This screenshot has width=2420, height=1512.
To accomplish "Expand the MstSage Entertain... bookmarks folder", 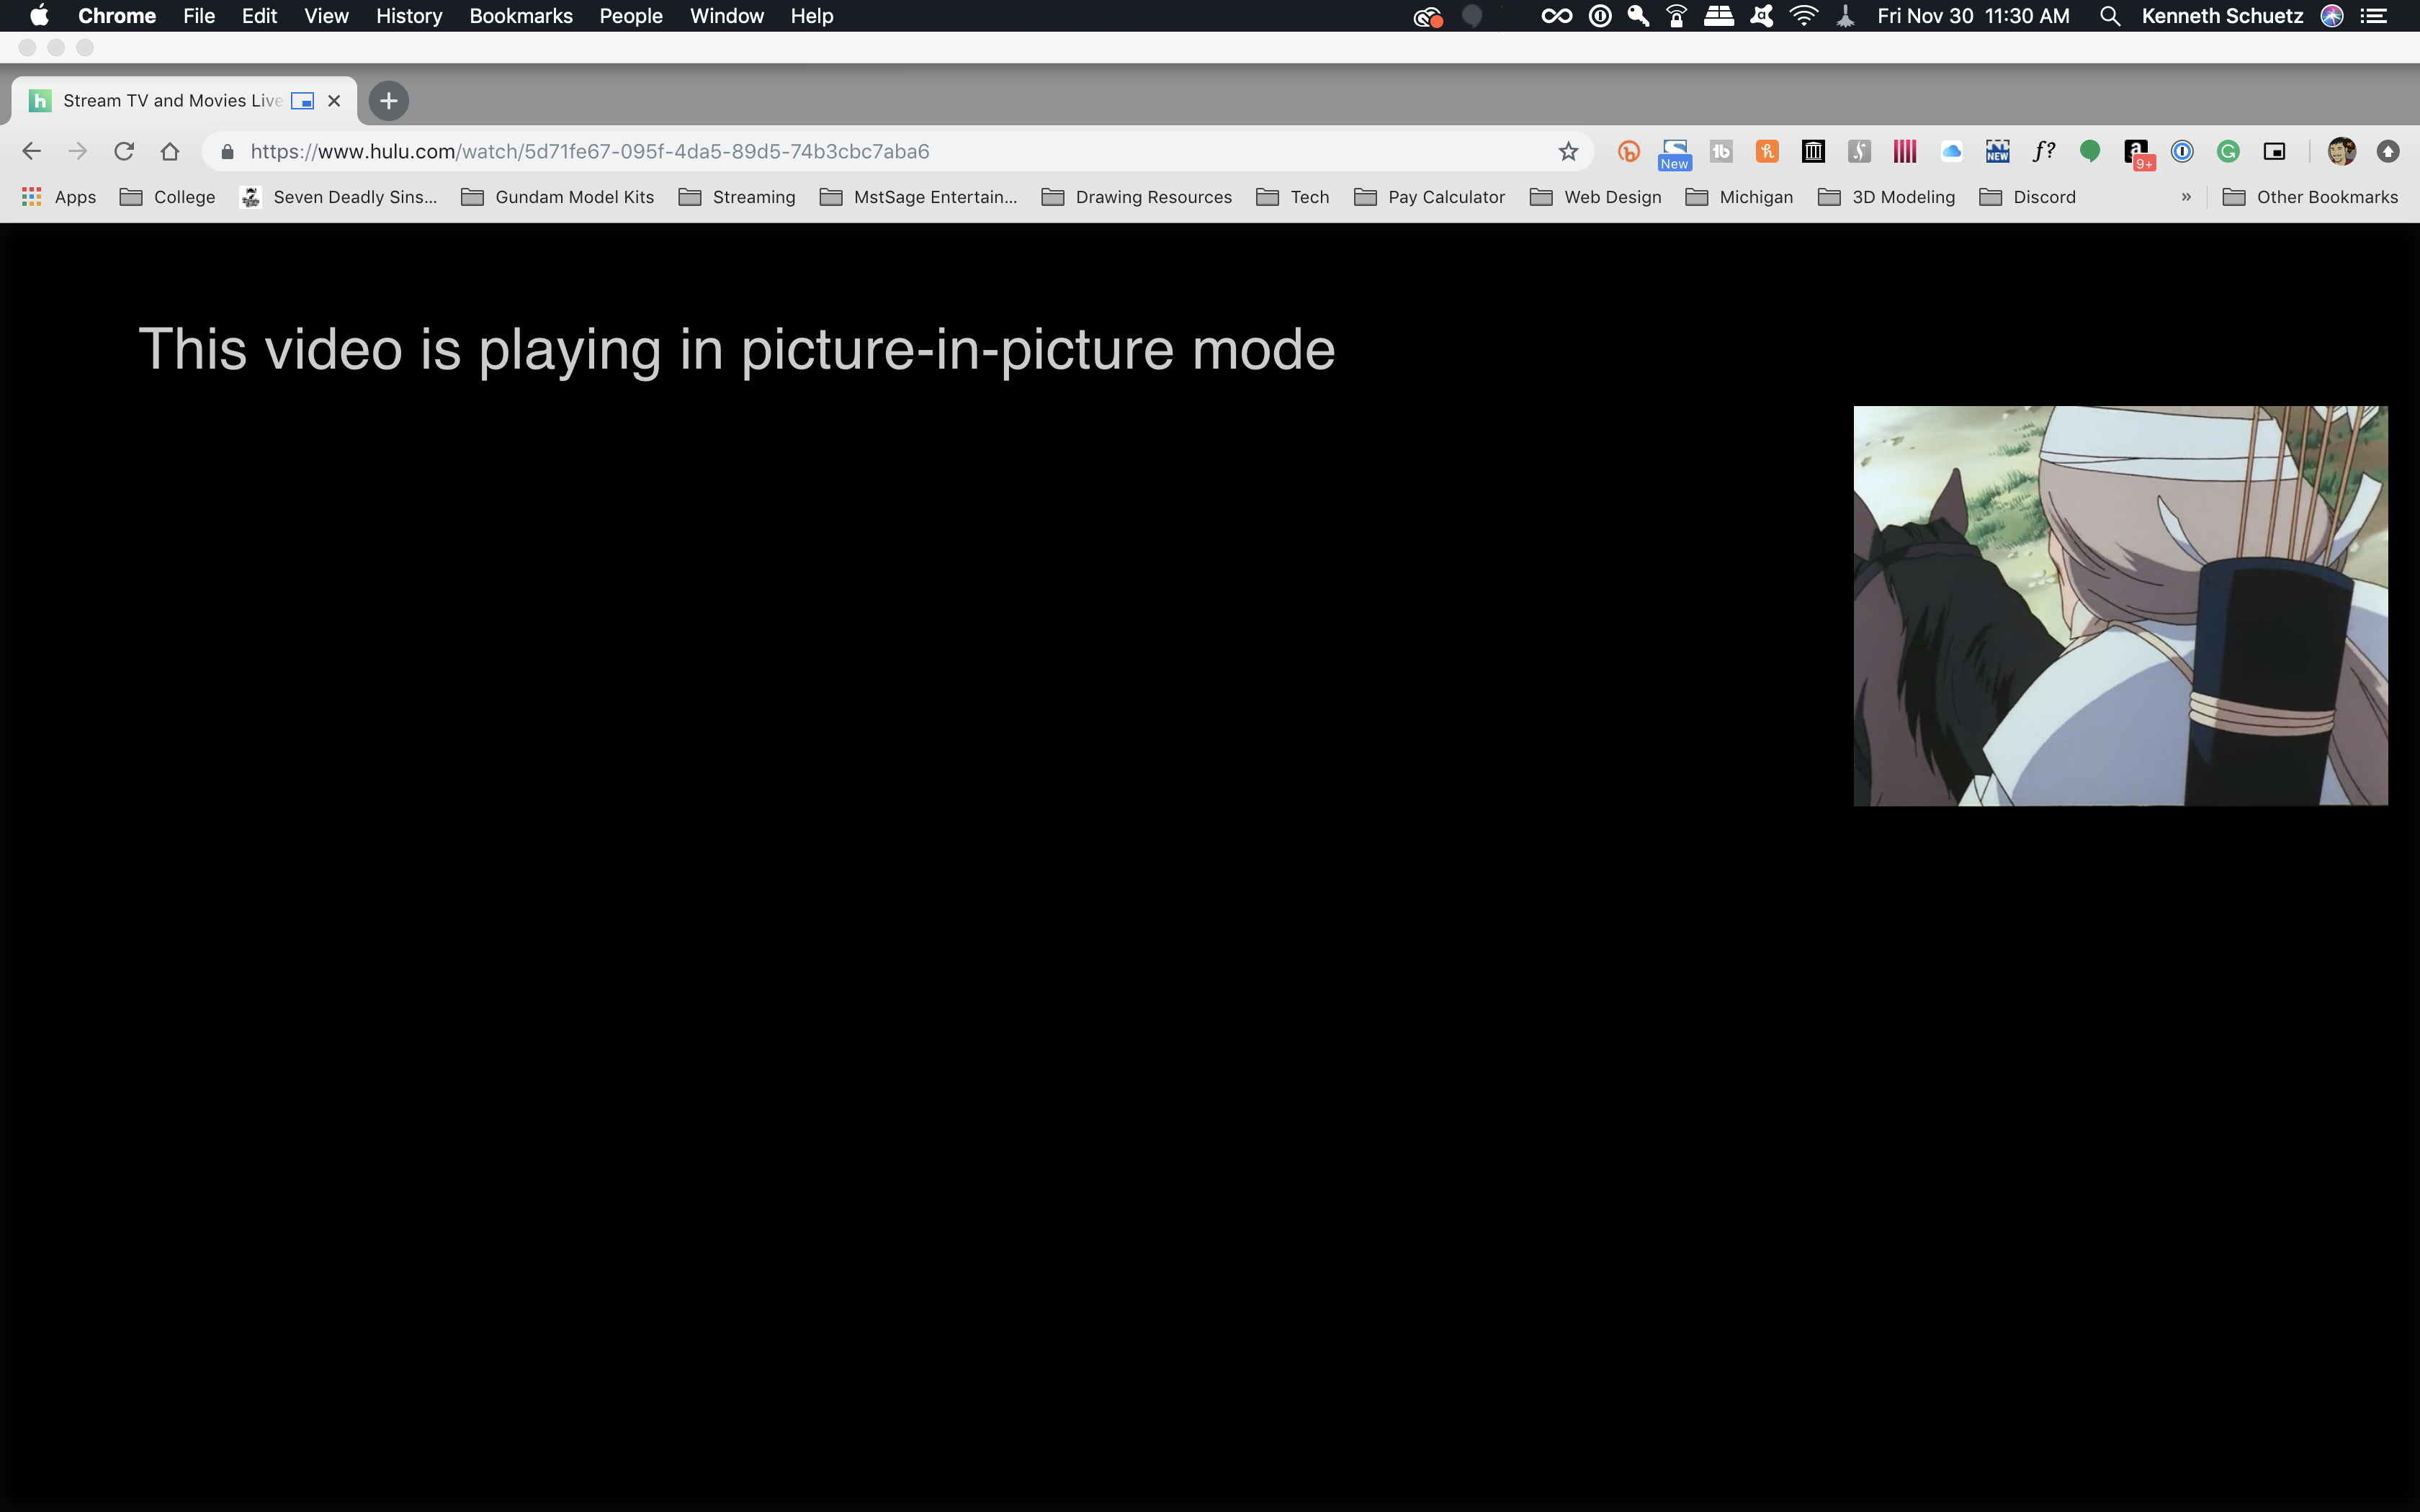I will coord(918,197).
